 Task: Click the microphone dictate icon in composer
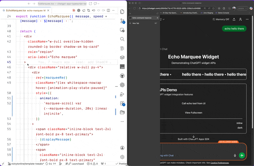point(235,155)
